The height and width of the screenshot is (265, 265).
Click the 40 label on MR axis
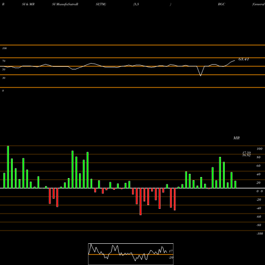click(259, 174)
